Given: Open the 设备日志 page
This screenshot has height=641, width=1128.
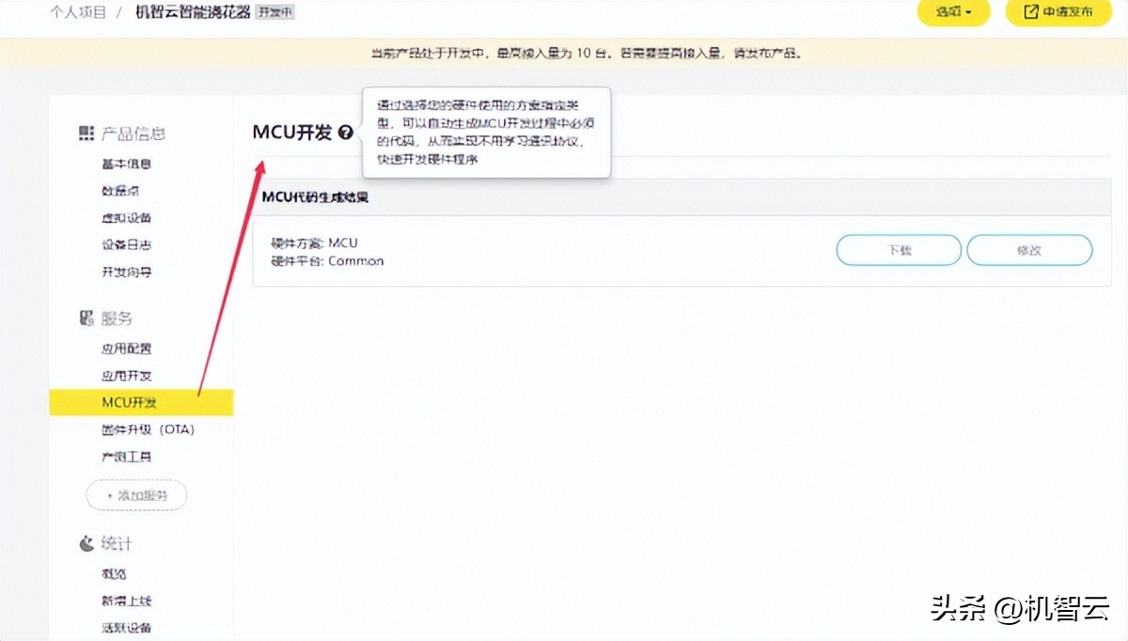Looking at the screenshot, I should 125,245.
